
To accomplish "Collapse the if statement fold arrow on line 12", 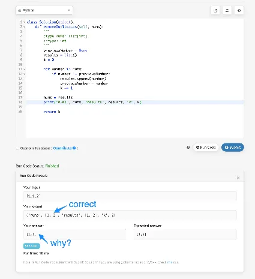I will click(24, 74).
